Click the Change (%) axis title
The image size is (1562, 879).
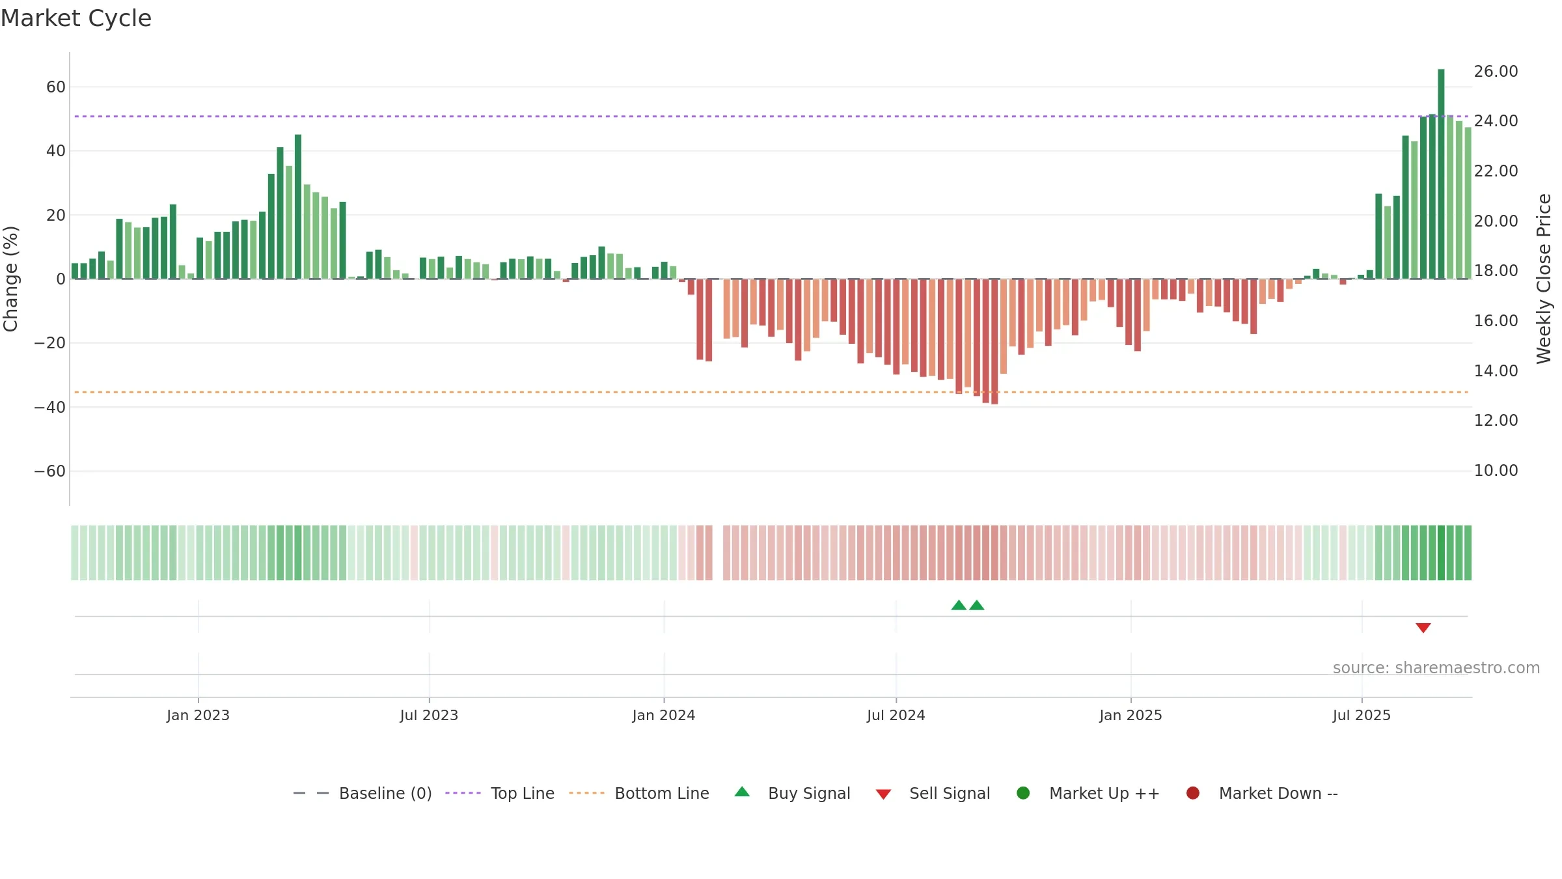coord(10,279)
